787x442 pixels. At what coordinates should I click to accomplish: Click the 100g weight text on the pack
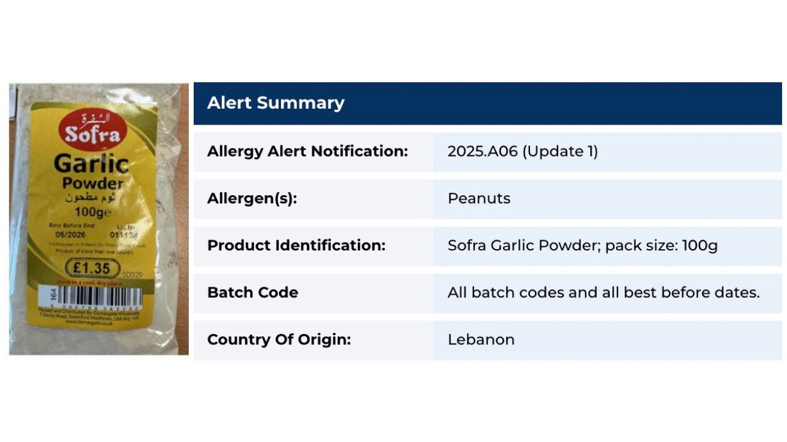point(93,212)
